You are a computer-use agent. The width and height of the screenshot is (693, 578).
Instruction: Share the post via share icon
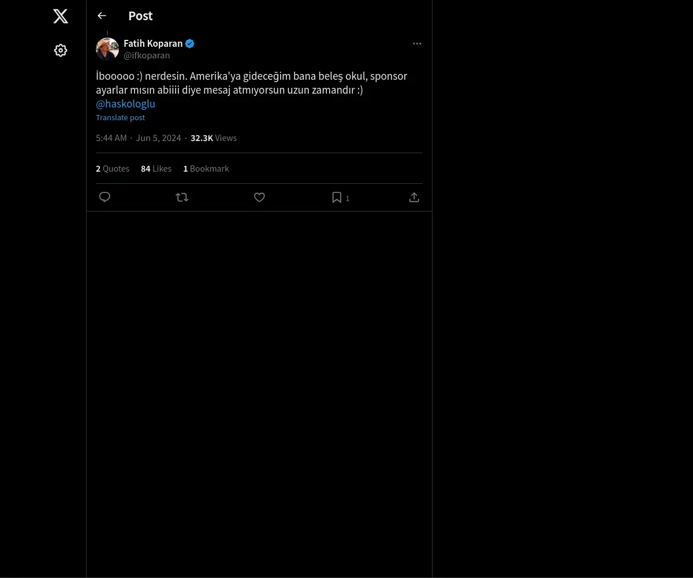(414, 198)
